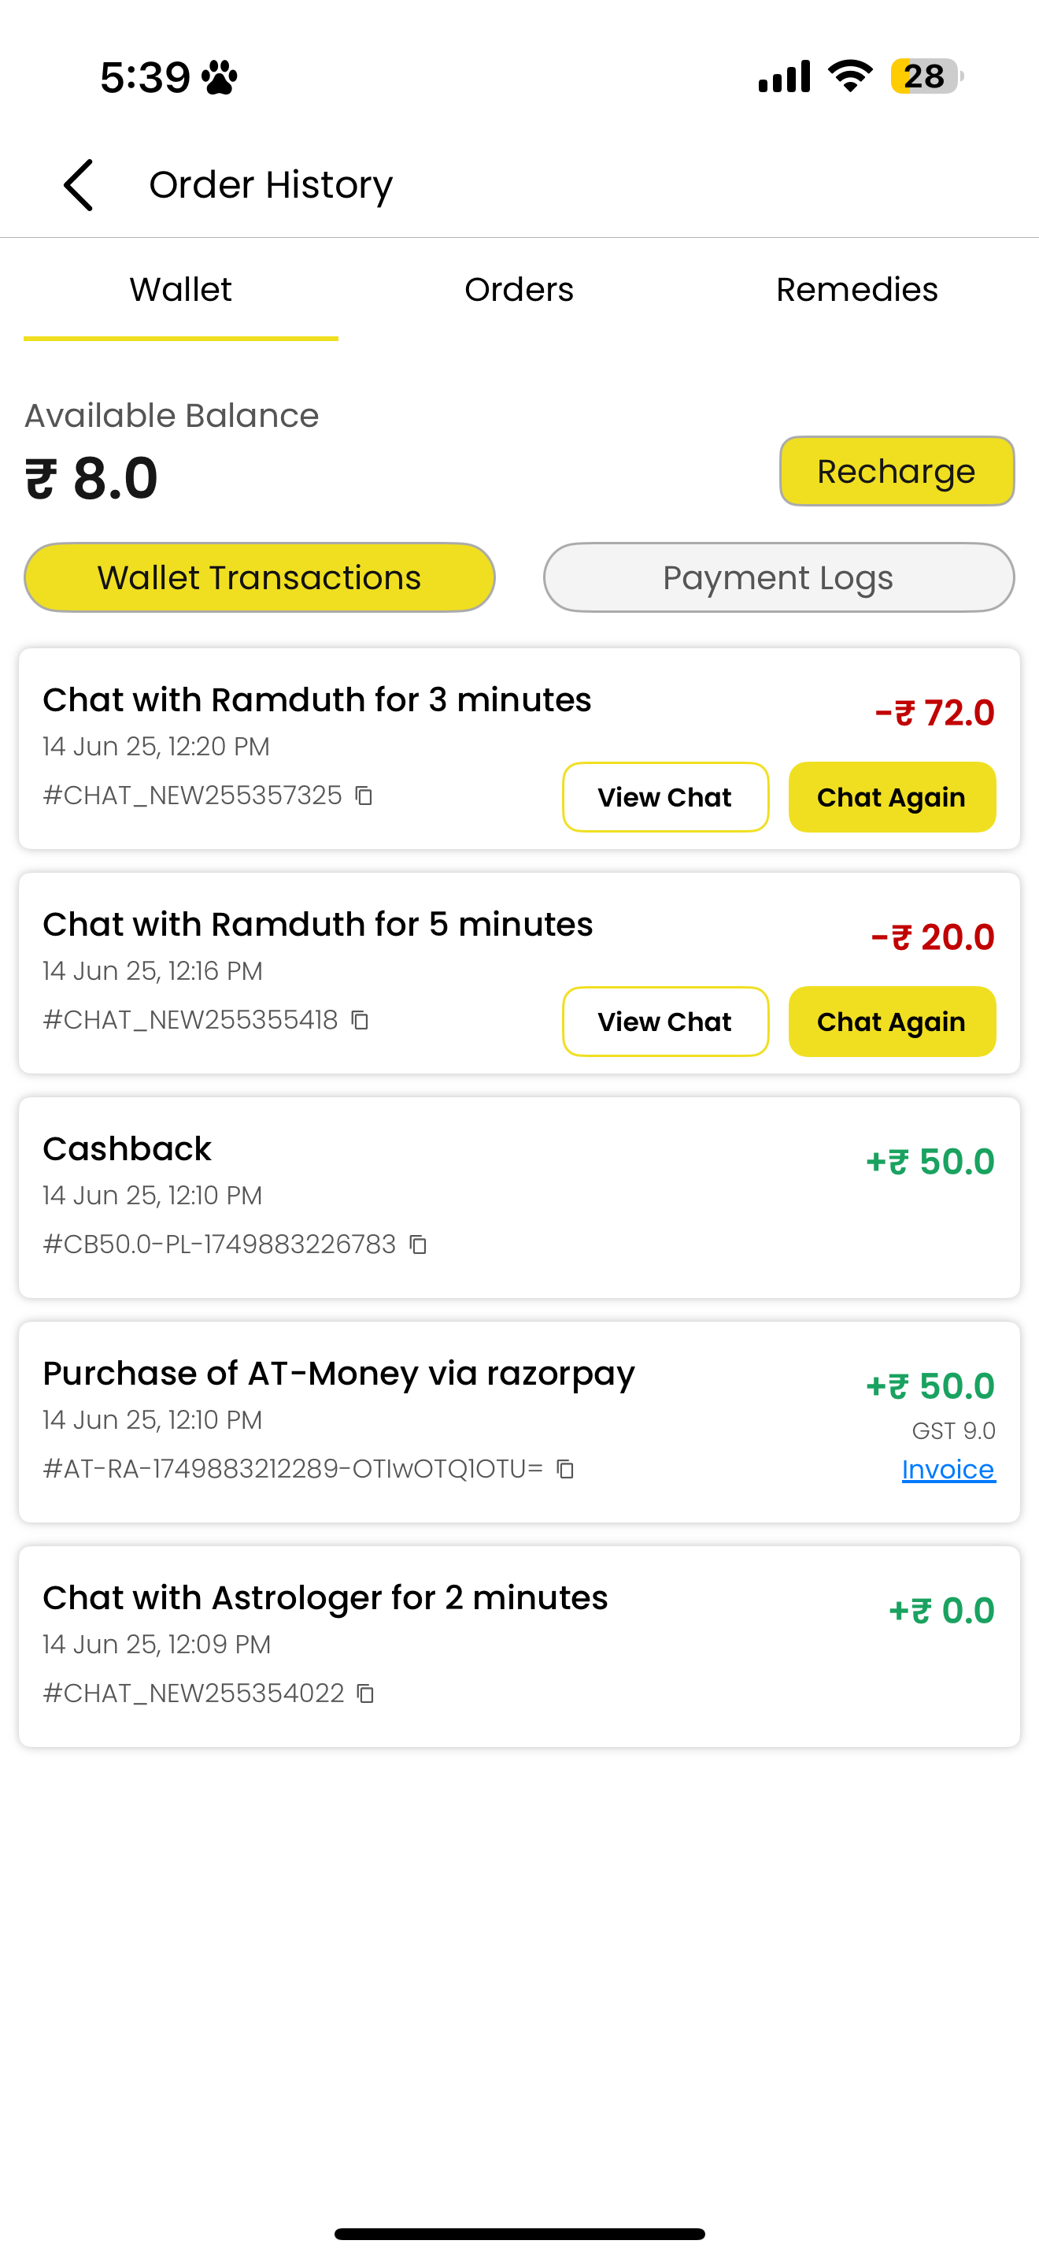Tap the battery indicator in status bar
Viewport: 1039px width, 2259px height.
coord(927,76)
